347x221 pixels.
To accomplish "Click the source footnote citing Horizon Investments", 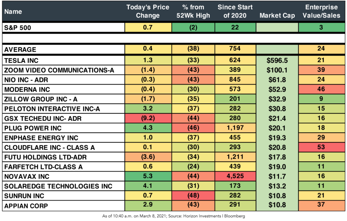I will [x=173, y=216].
